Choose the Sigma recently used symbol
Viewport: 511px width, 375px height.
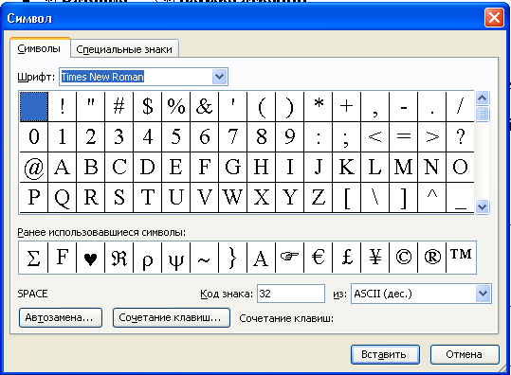click(33, 258)
